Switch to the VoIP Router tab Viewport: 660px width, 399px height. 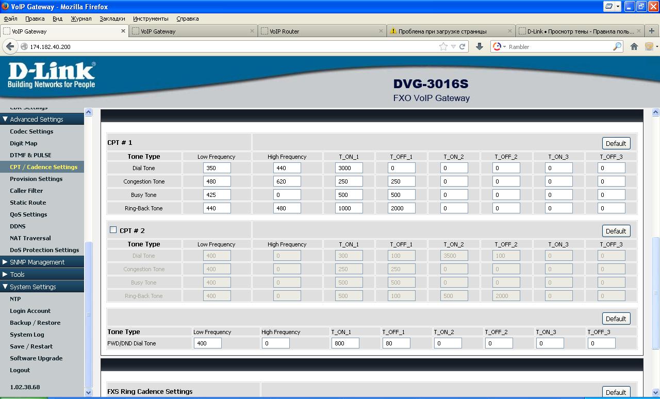click(x=320, y=31)
